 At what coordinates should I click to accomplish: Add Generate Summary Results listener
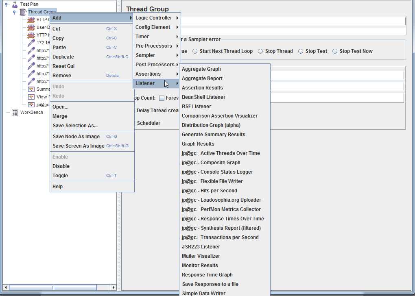[x=225, y=134]
